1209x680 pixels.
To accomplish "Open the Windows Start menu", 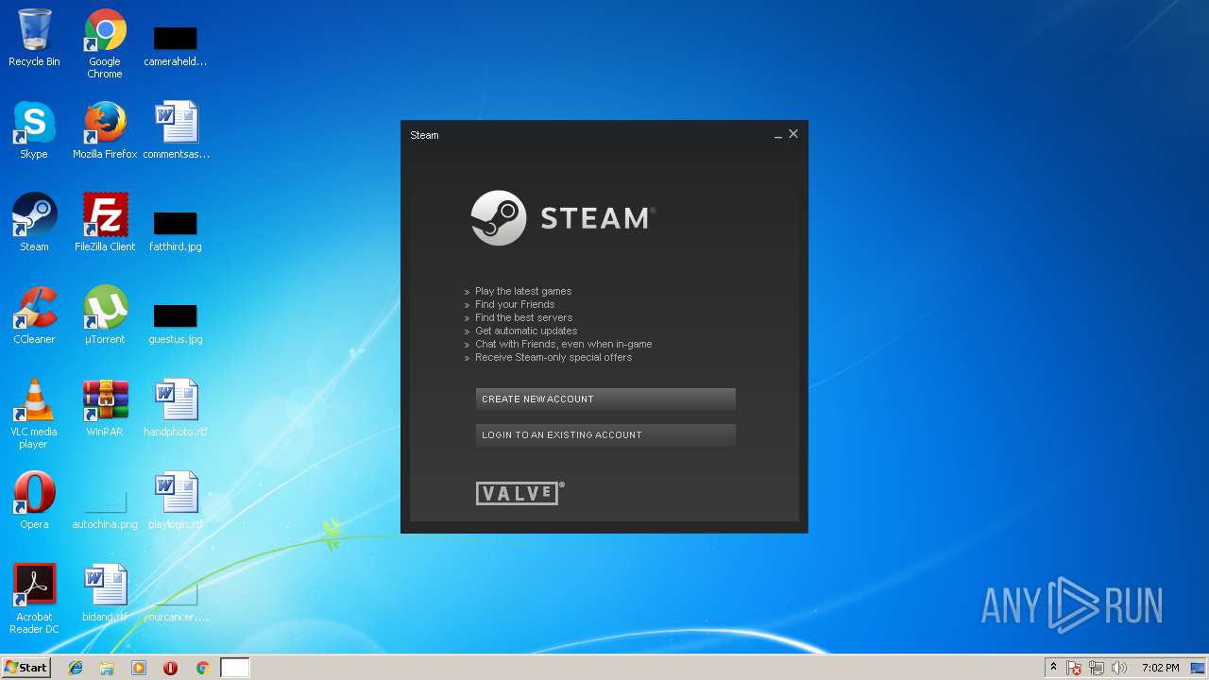I will tap(26, 668).
